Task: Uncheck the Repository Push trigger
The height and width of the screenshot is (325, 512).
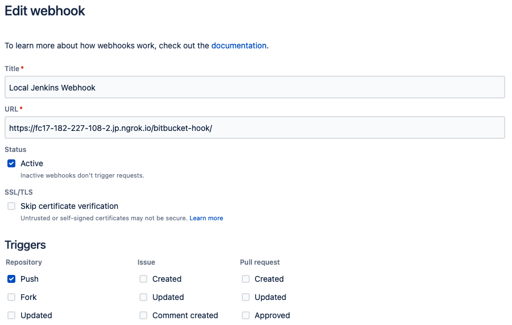Action: pyautogui.click(x=11, y=279)
